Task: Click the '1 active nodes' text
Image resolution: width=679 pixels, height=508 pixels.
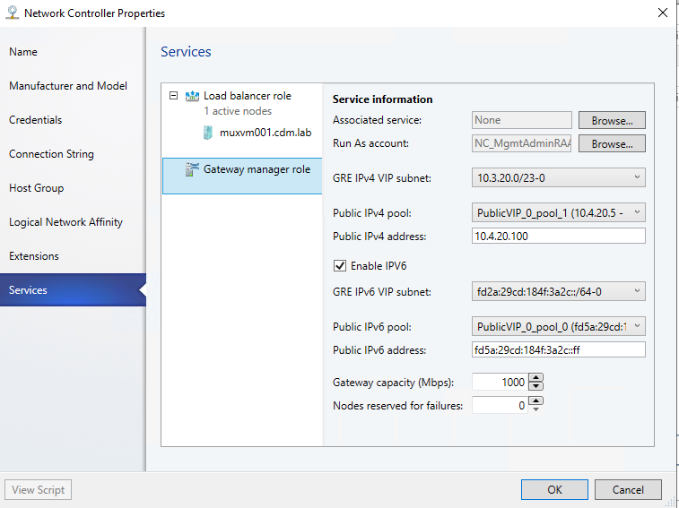Action: (238, 111)
